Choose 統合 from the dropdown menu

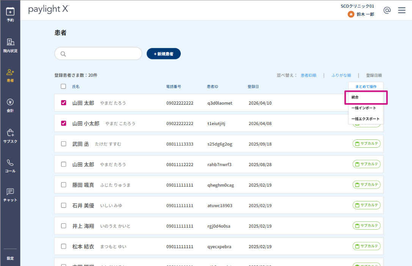[366, 97]
